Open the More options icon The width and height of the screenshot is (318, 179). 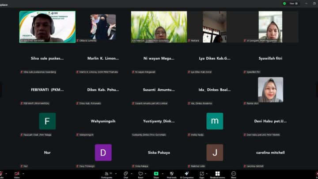(x=234, y=175)
